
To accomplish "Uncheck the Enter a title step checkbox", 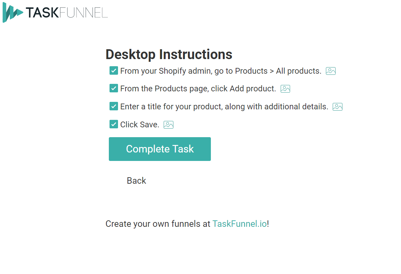I will click(114, 106).
